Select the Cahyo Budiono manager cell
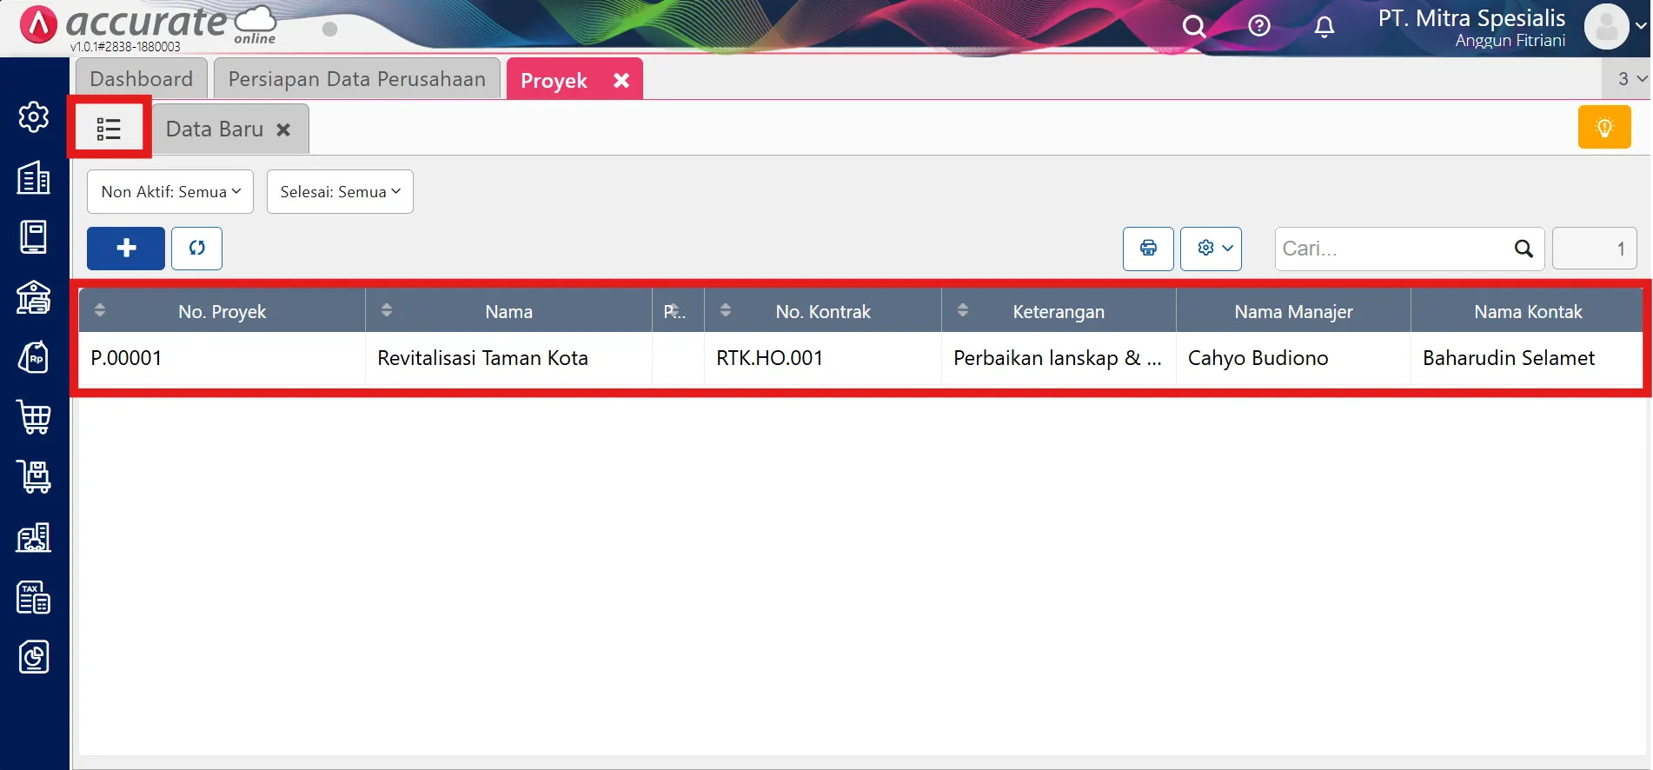The image size is (1653, 770). pos(1293,358)
